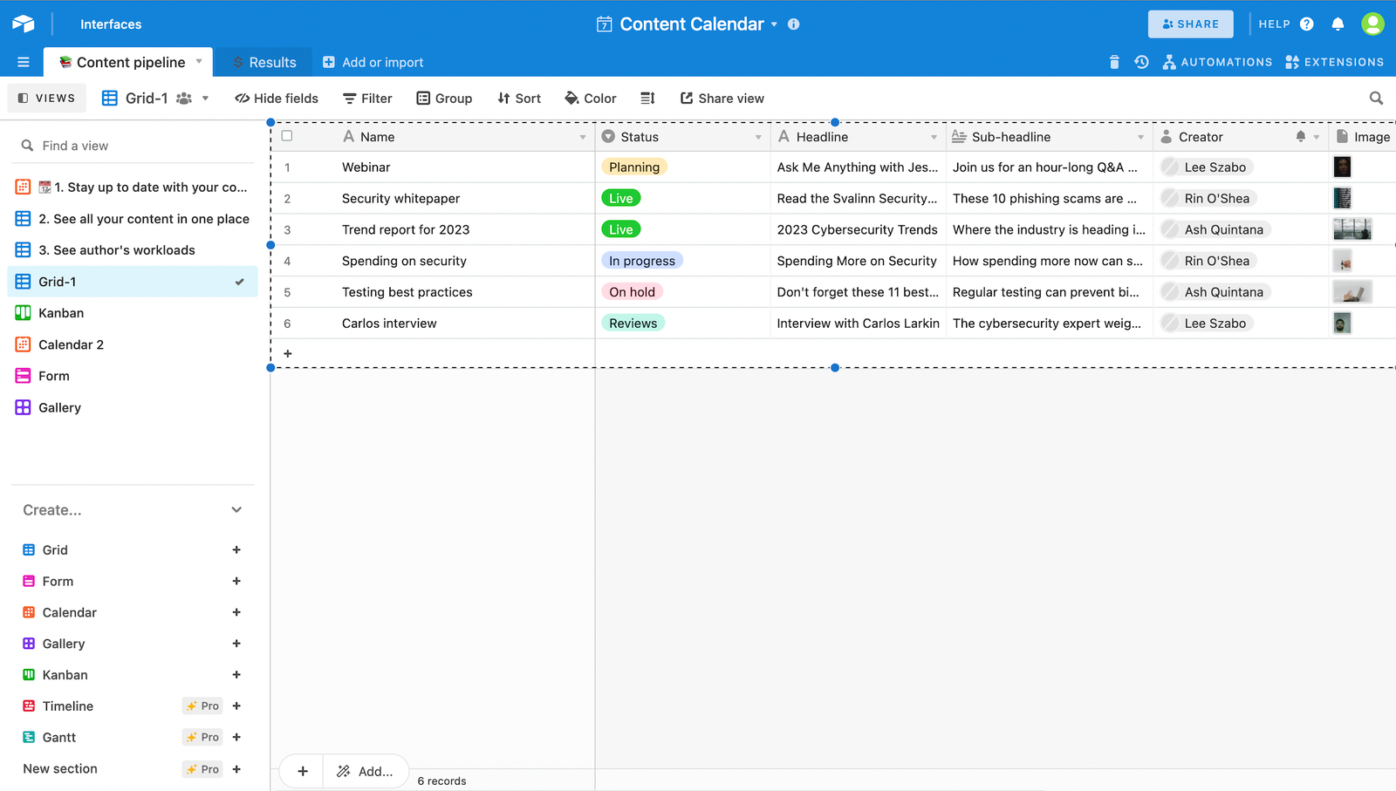The width and height of the screenshot is (1396, 791).
Task: Click the Share button
Action: pos(1190,24)
